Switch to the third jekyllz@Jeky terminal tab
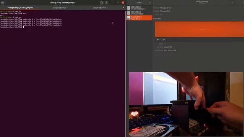The image size is (244, 137). (x=100, y=8)
